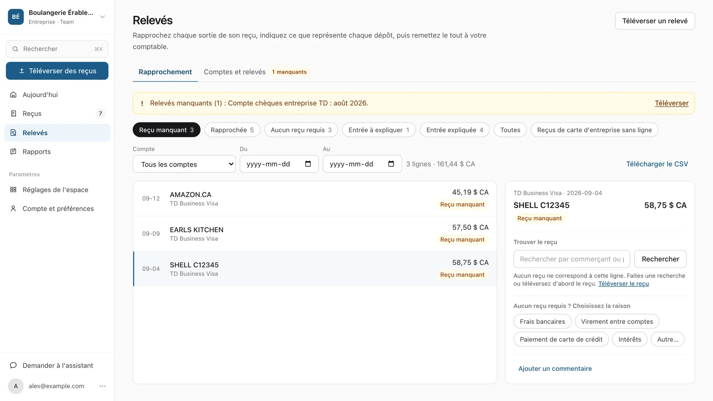The height and width of the screenshot is (401, 713).
Task: Click Télécharger le CSV link
Action: coord(657,164)
